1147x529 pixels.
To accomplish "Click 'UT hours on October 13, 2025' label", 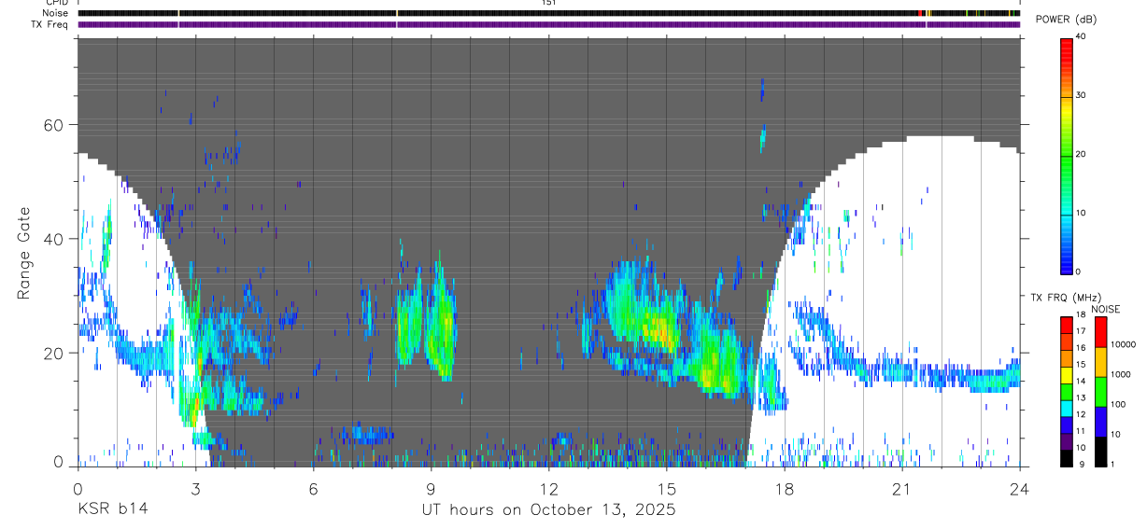I will point(549,510).
